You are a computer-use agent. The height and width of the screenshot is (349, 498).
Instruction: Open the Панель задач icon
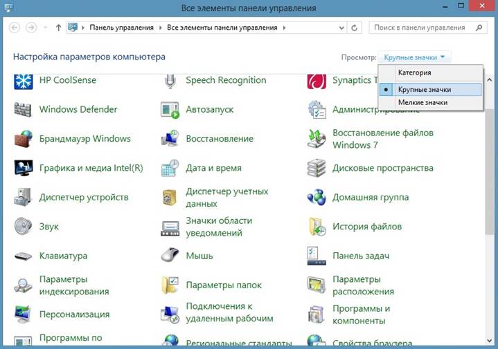click(317, 256)
